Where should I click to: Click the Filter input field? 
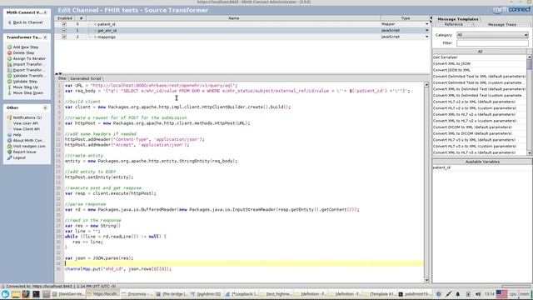coord(492,43)
